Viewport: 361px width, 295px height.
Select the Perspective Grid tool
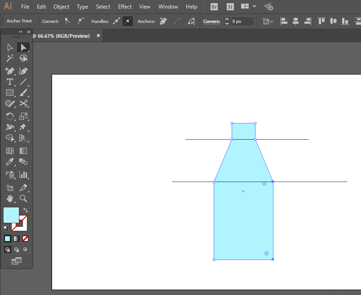pos(23,138)
